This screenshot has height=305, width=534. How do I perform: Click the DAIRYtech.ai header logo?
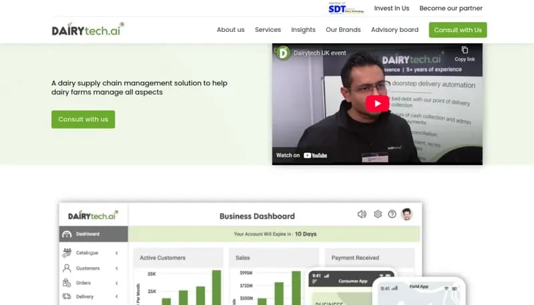click(88, 29)
